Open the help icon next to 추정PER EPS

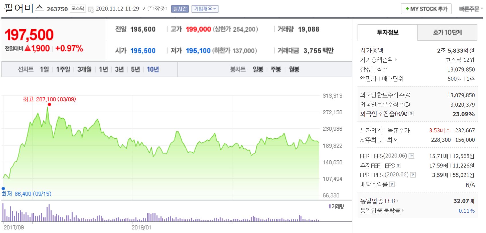[398, 165]
